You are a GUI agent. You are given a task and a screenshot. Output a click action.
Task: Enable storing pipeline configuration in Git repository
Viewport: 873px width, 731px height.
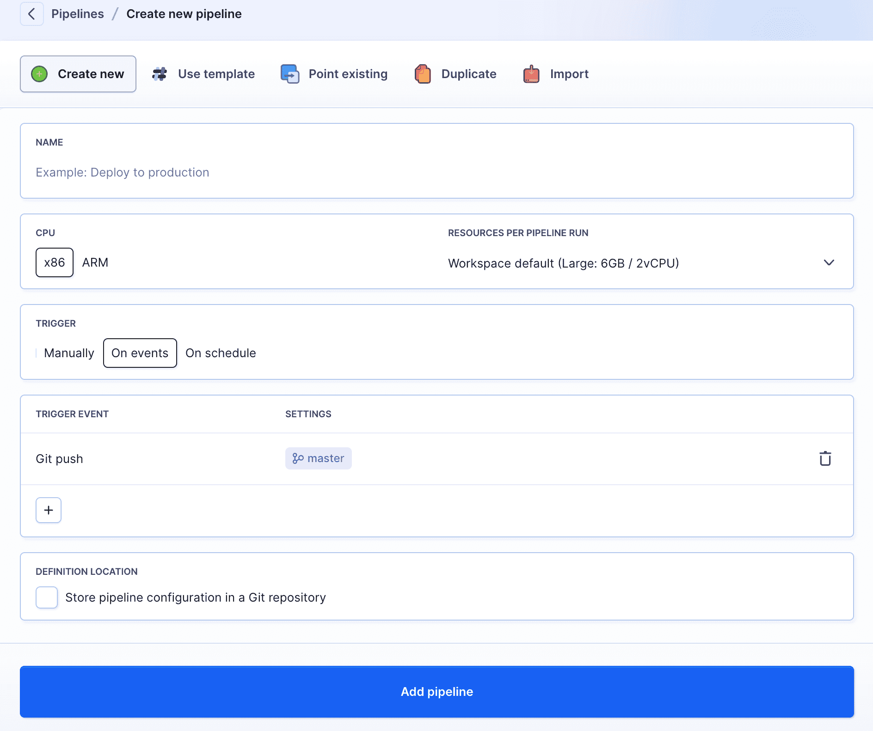pos(47,597)
